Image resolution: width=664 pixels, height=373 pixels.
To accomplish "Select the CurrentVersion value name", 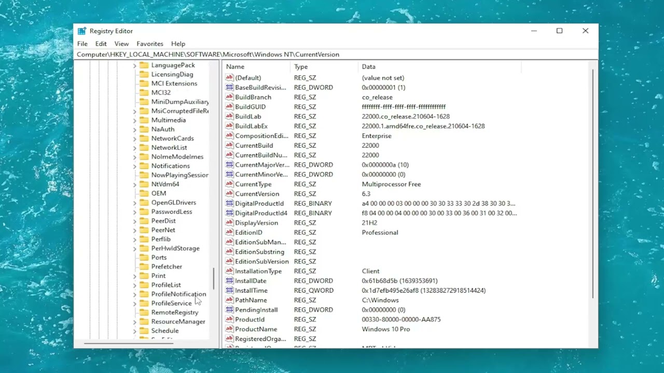I will (257, 194).
